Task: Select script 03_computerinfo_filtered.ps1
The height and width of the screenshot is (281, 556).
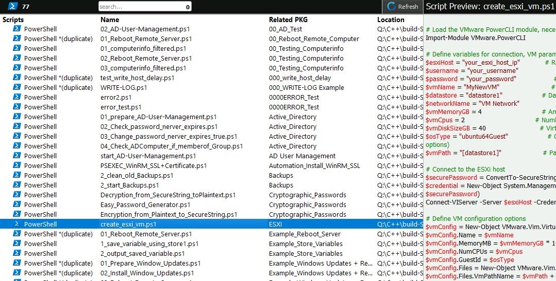Action: pyautogui.click(x=143, y=68)
